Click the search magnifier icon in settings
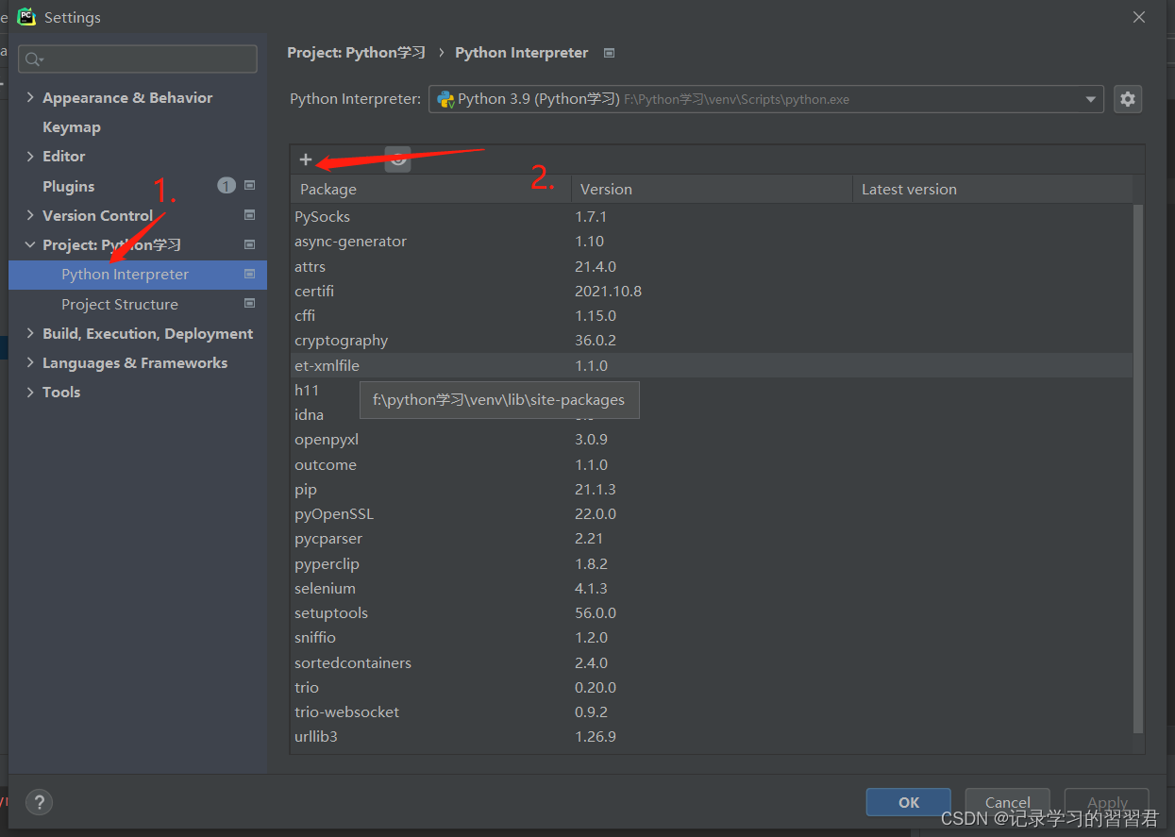 tap(34, 59)
